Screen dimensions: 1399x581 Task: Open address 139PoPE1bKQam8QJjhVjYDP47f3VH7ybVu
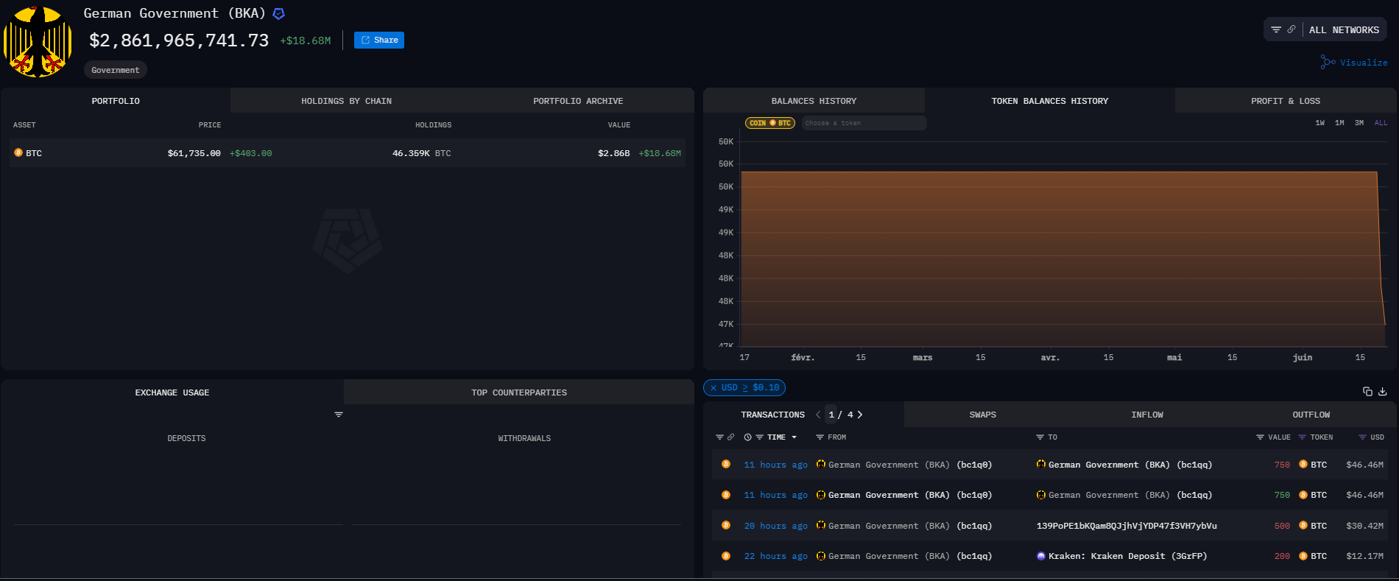coord(1127,526)
